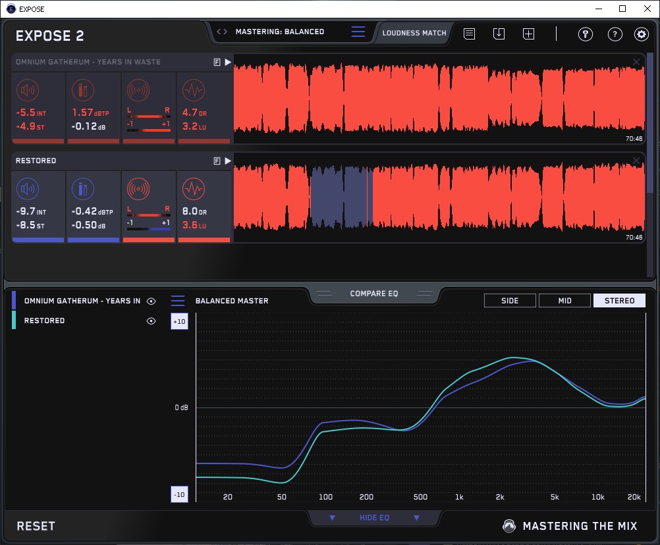The height and width of the screenshot is (545, 660).
Task: Click the add track plus icon
Action: point(528,34)
